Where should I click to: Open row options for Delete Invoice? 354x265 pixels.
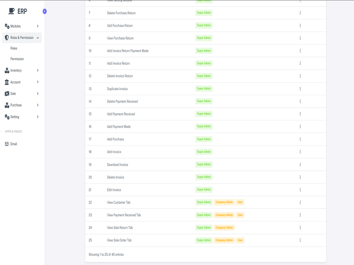click(300, 177)
